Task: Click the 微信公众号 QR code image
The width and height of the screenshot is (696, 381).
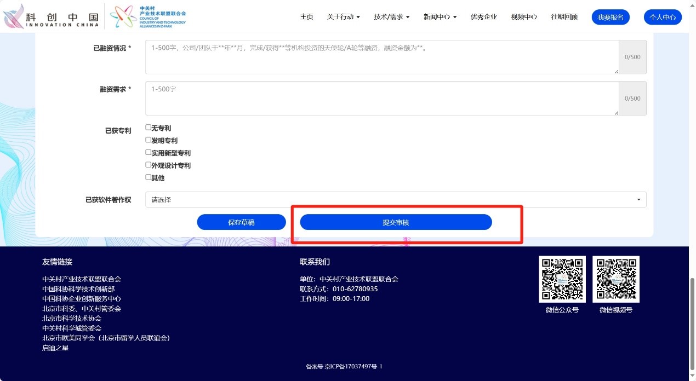Action: coord(562,279)
